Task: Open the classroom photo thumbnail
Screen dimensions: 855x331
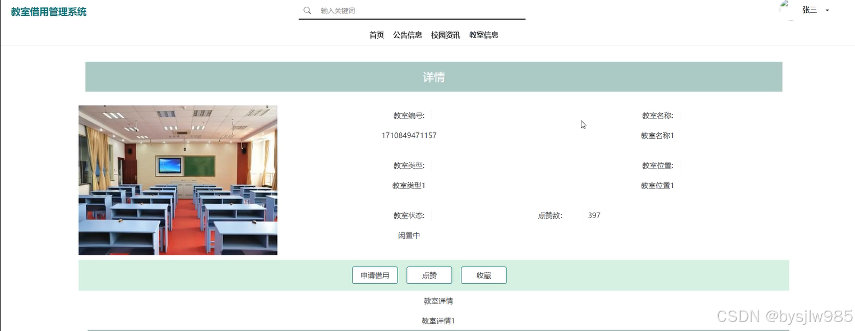Action: pyautogui.click(x=178, y=180)
